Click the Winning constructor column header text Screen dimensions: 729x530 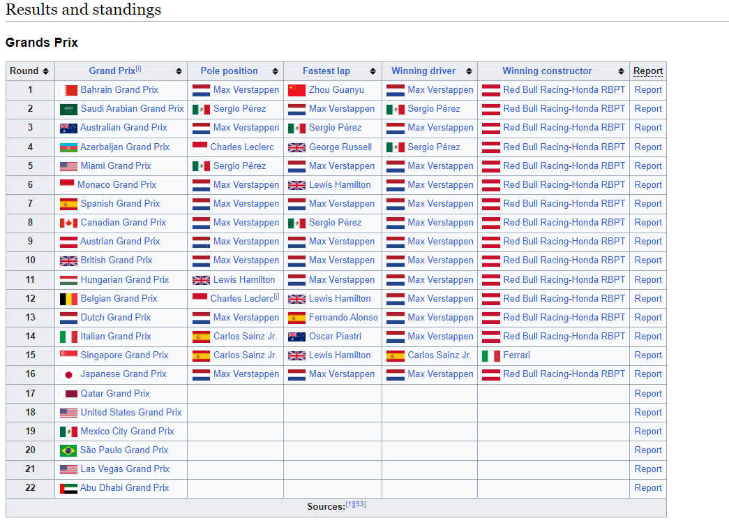(x=547, y=71)
